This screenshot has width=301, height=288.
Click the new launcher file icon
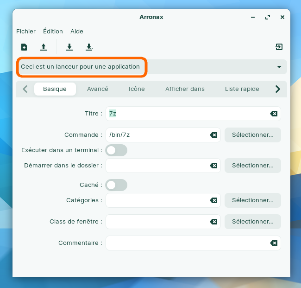pyautogui.click(x=24, y=47)
